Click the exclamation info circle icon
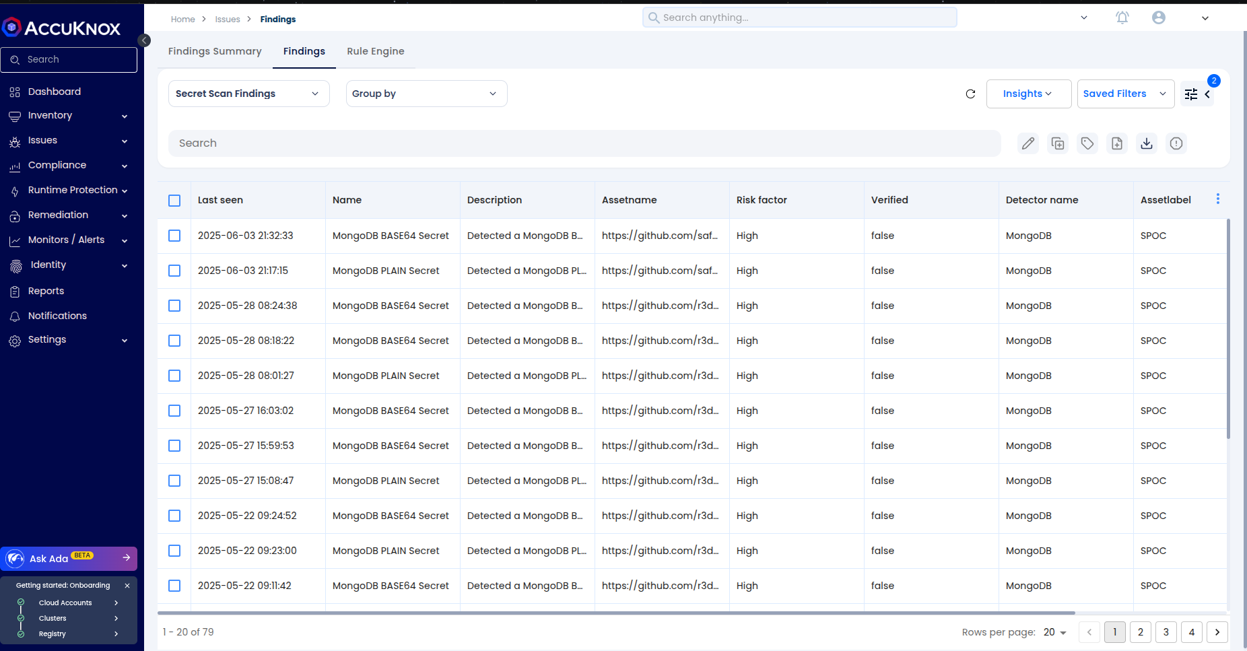The height and width of the screenshot is (651, 1247). tap(1176, 143)
